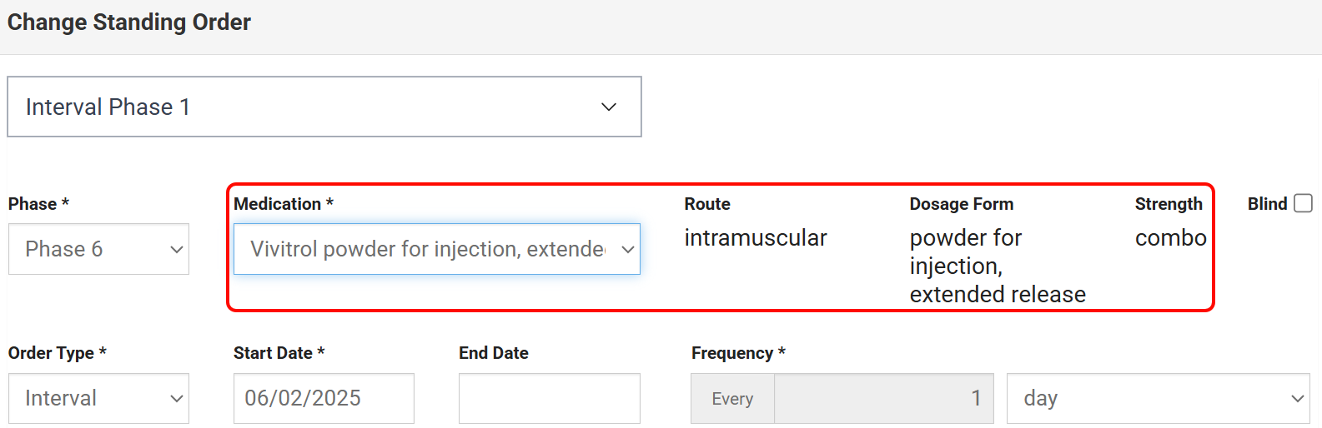The height and width of the screenshot is (428, 1322).
Task: Click the Phase 6 dropdown arrow
Action: click(176, 249)
